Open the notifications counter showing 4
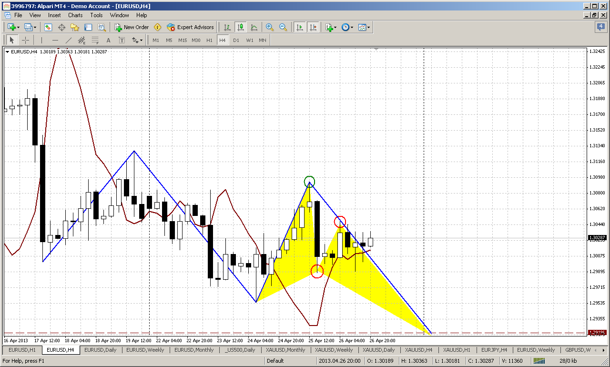Screen dimensions: 610x367 [x=600, y=27]
